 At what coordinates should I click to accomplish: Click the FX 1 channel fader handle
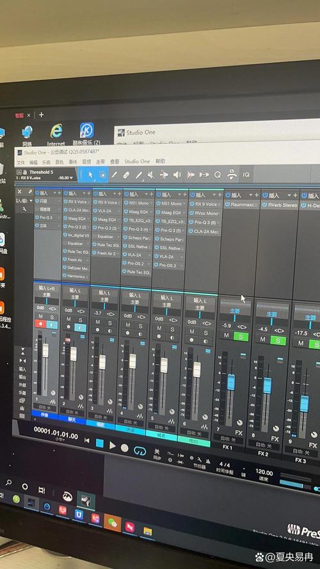pyautogui.click(x=231, y=381)
